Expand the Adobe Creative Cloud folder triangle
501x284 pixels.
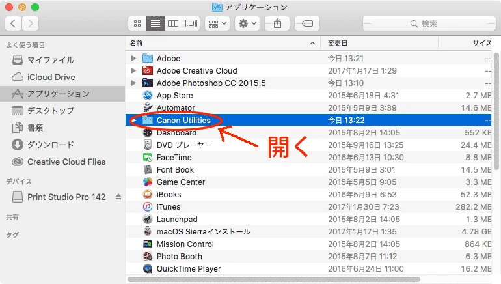tap(133, 71)
